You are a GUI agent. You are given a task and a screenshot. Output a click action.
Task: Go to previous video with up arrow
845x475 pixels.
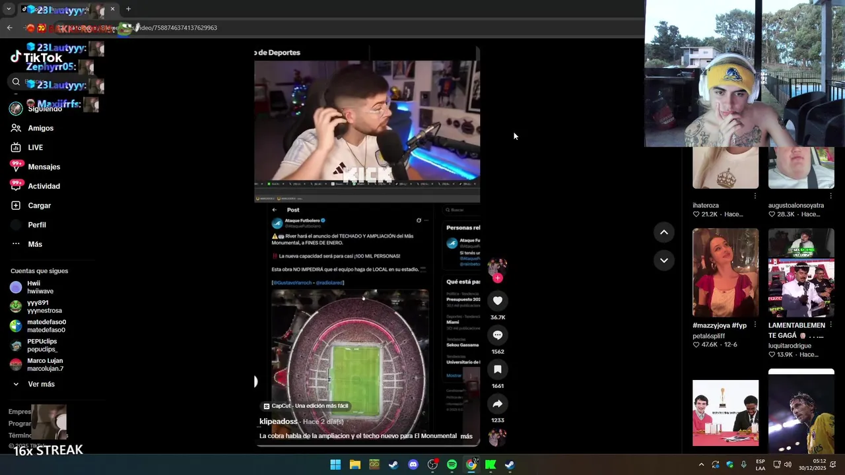tap(664, 232)
